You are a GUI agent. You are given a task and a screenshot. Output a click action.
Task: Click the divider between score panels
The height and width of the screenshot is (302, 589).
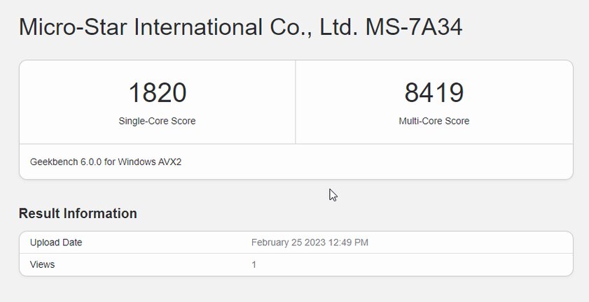tap(296, 102)
